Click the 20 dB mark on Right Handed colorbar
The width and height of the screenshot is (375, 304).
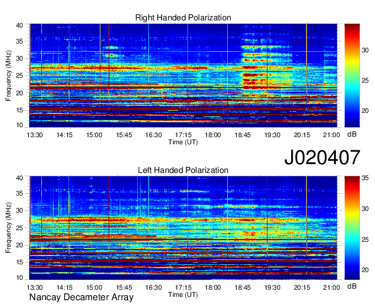click(x=365, y=111)
